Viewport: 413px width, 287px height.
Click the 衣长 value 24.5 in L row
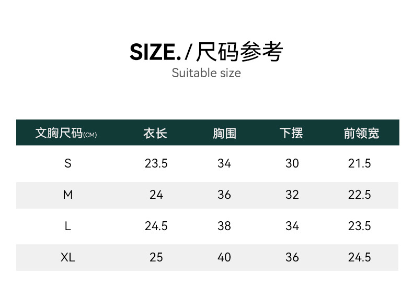point(156,226)
